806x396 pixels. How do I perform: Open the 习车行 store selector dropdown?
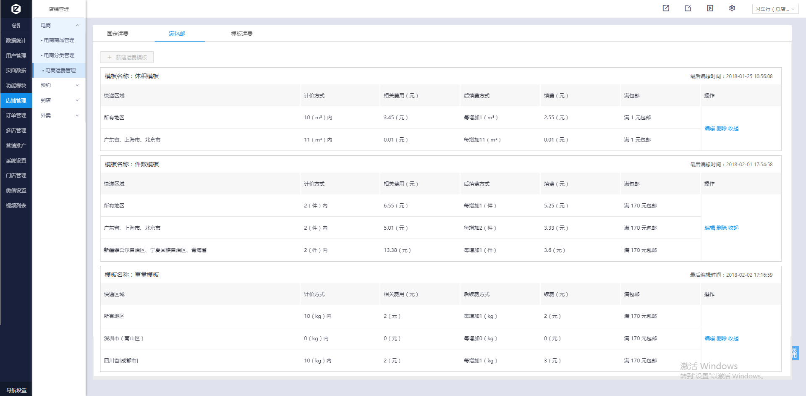(x=775, y=9)
